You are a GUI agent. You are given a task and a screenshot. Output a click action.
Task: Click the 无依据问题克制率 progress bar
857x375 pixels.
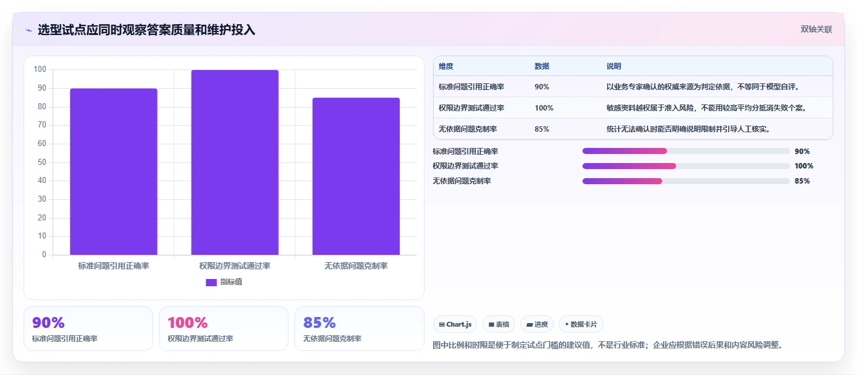click(x=686, y=181)
